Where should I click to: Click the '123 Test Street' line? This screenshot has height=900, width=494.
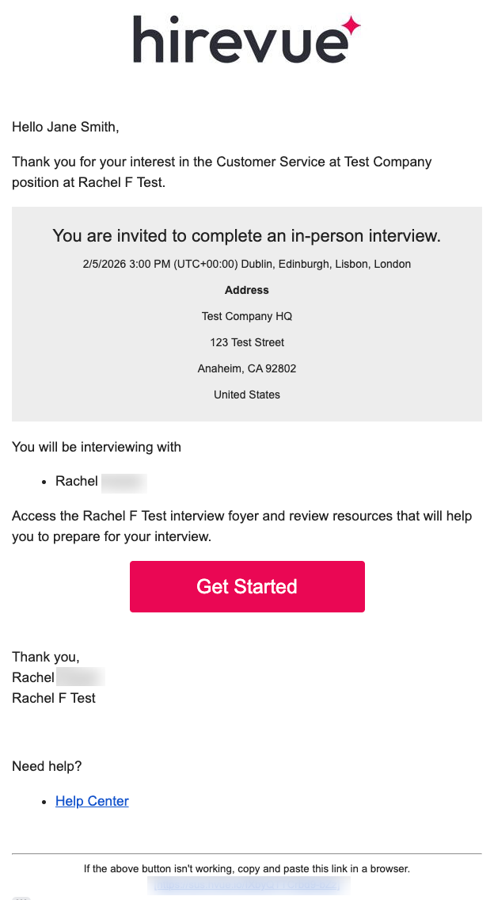[246, 342]
